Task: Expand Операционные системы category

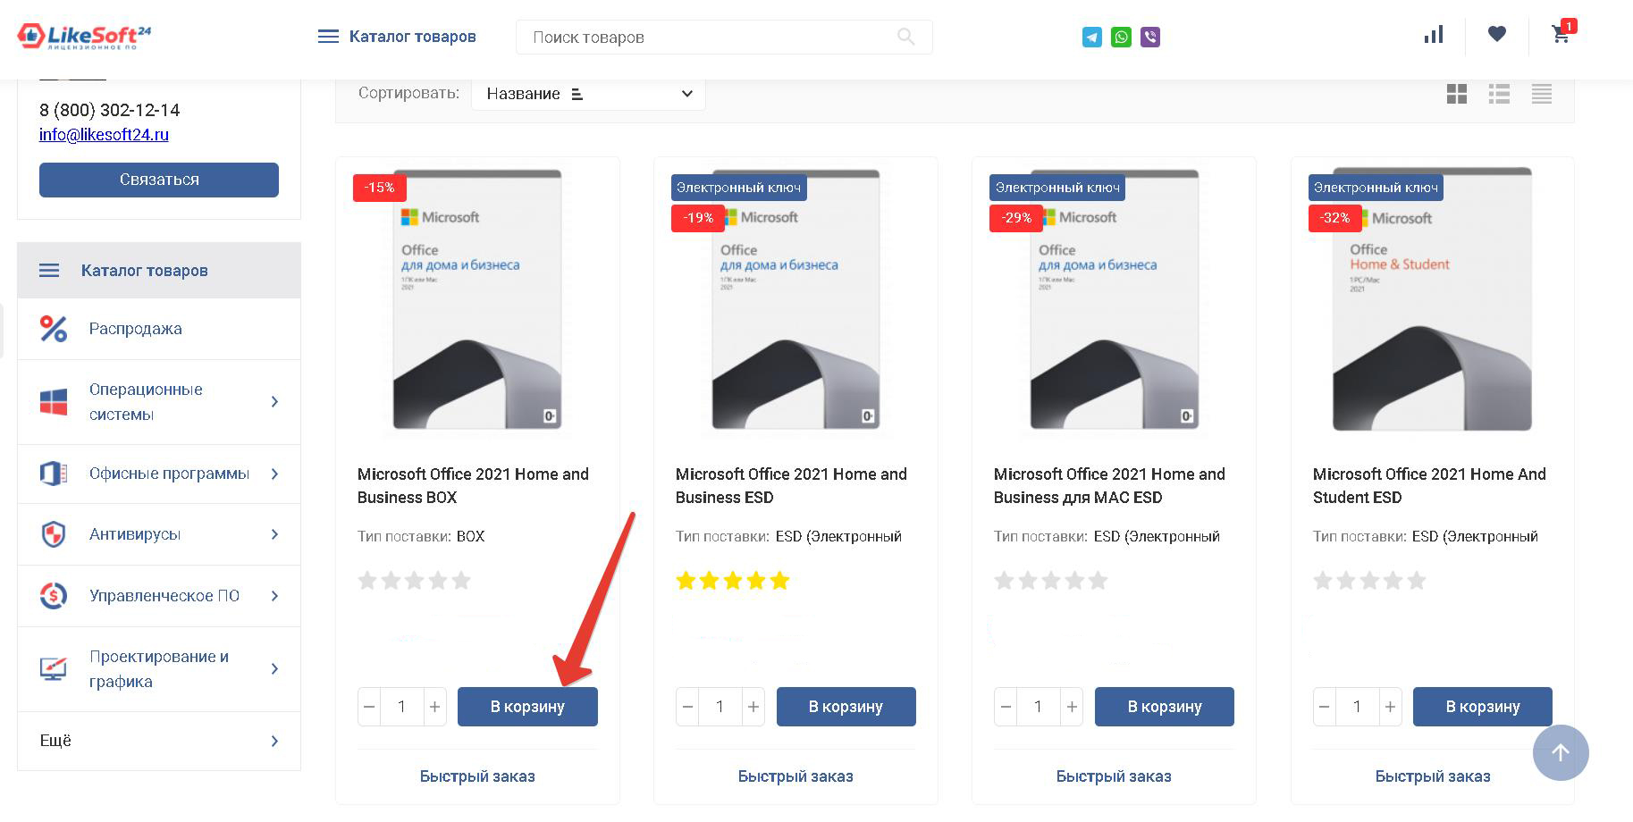Action: pos(274,402)
